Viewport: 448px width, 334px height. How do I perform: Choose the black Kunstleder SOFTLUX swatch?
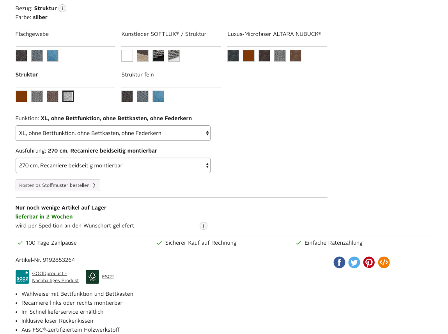point(158,56)
